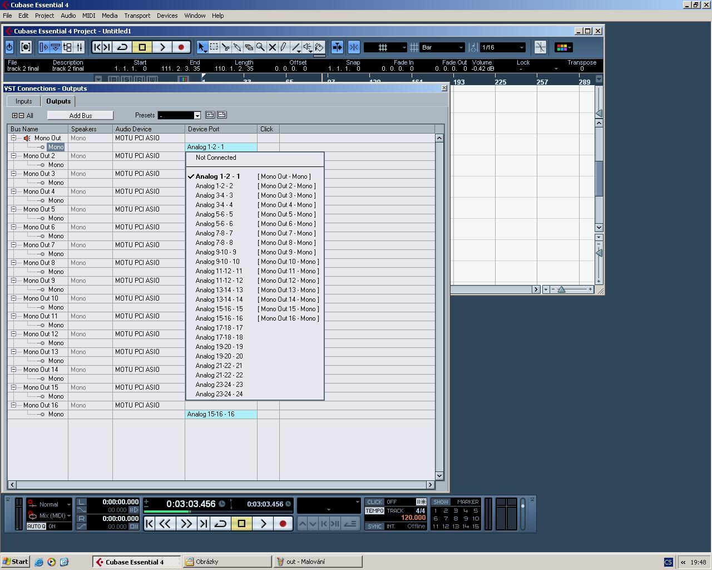This screenshot has width=712, height=570.
Task: Select Not Connected in port menu
Action: coord(216,158)
